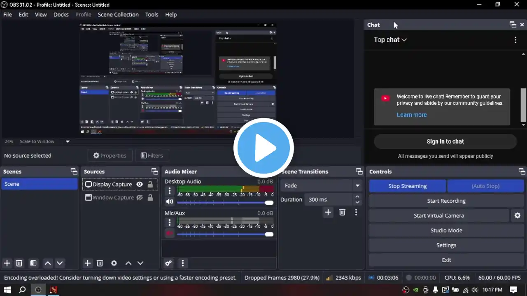Image resolution: width=527 pixels, height=296 pixels.
Task: Open the Edit menu
Action: 23,14
